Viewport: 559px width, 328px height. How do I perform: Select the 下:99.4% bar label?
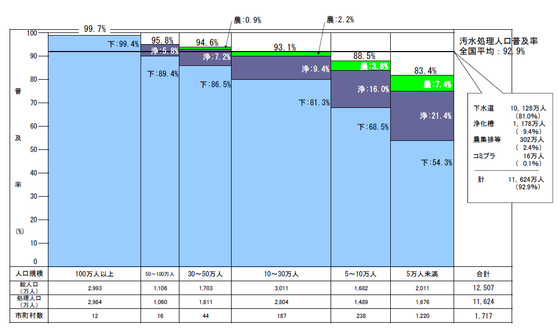(x=124, y=44)
